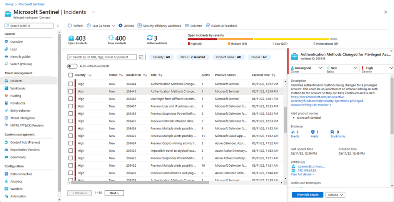Click the Events evidence icon
The image size is (394, 202).
pos(293,132)
